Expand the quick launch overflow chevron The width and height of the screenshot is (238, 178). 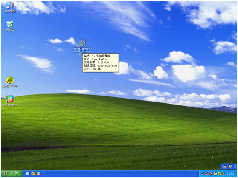point(44,172)
